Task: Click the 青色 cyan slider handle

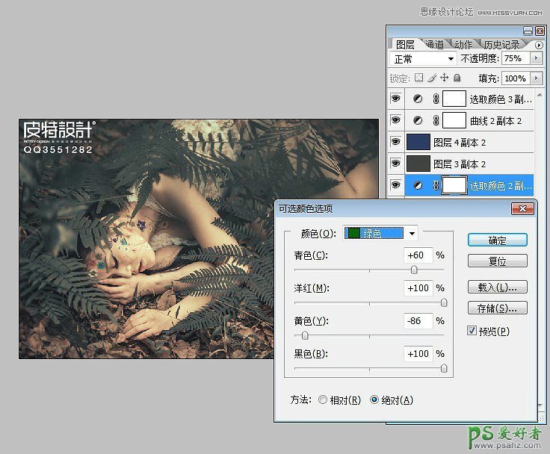Action: click(414, 270)
